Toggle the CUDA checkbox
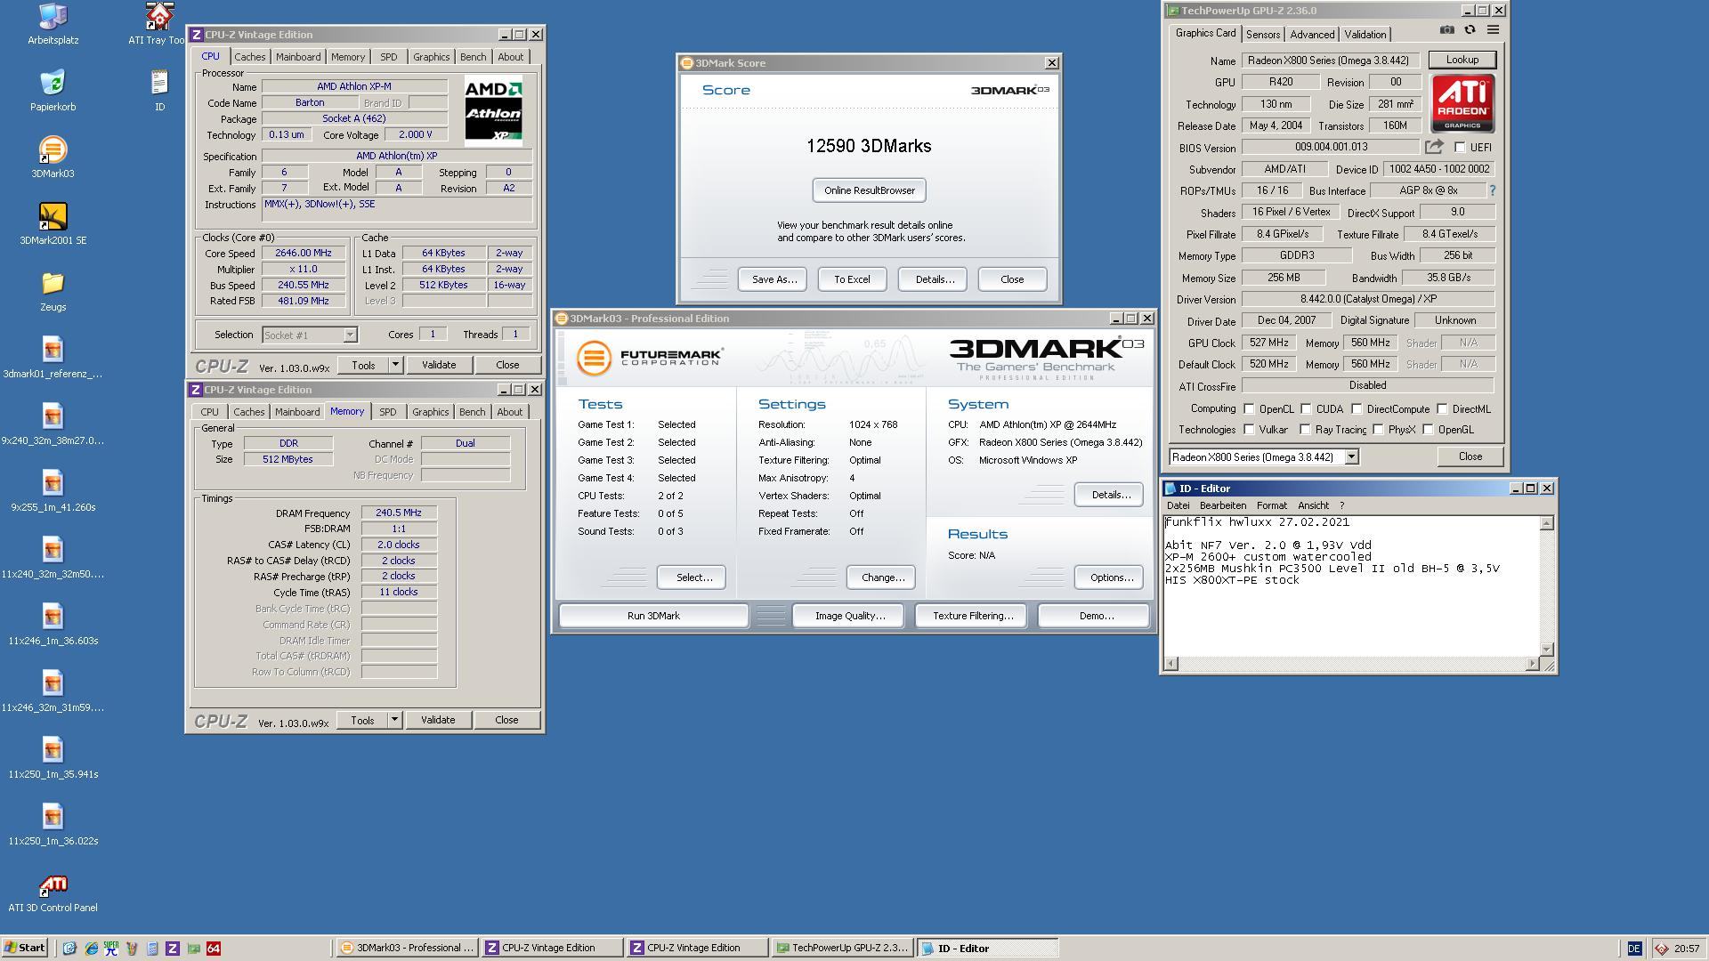Image resolution: width=1709 pixels, height=961 pixels. 1306,409
